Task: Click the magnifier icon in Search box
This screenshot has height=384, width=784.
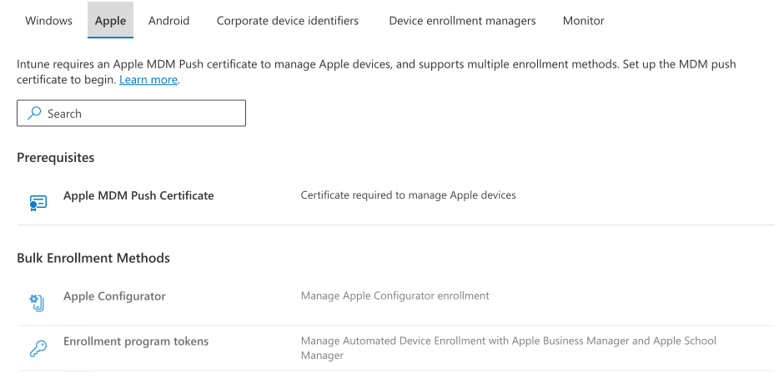Action: pos(34,114)
